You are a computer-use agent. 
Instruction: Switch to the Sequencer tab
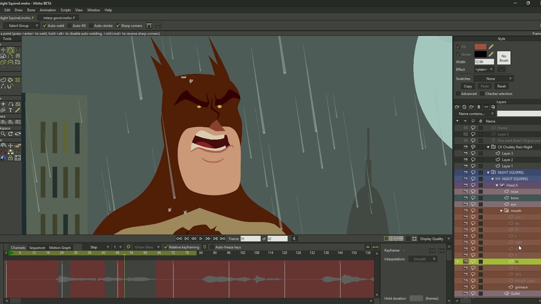point(37,247)
